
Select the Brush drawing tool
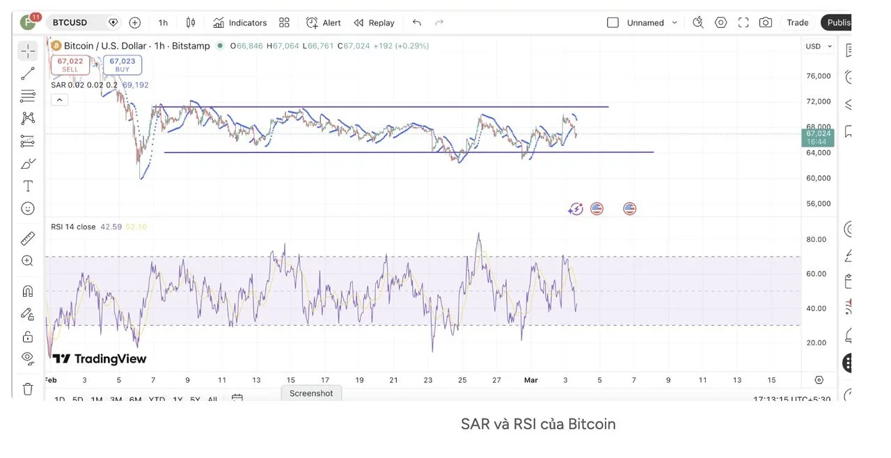pos(27,163)
